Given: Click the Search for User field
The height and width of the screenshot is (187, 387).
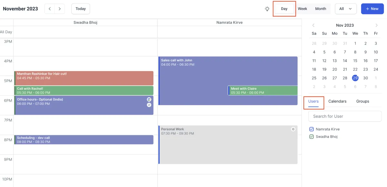Looking at the screenshot, I should 345,116.
